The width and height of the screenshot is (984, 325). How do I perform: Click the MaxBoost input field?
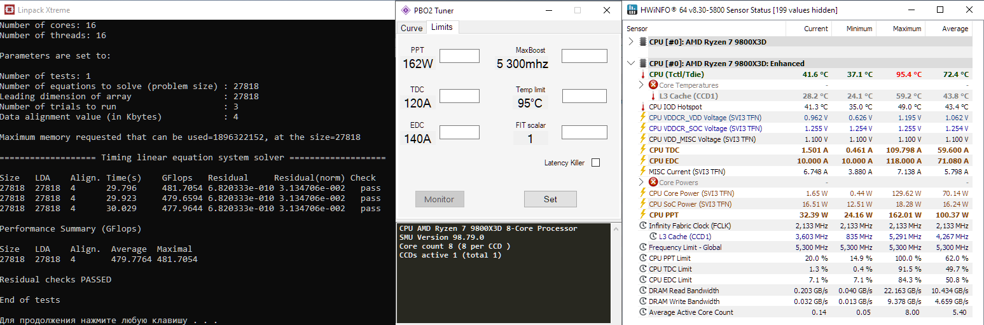[x=585, y=56]
